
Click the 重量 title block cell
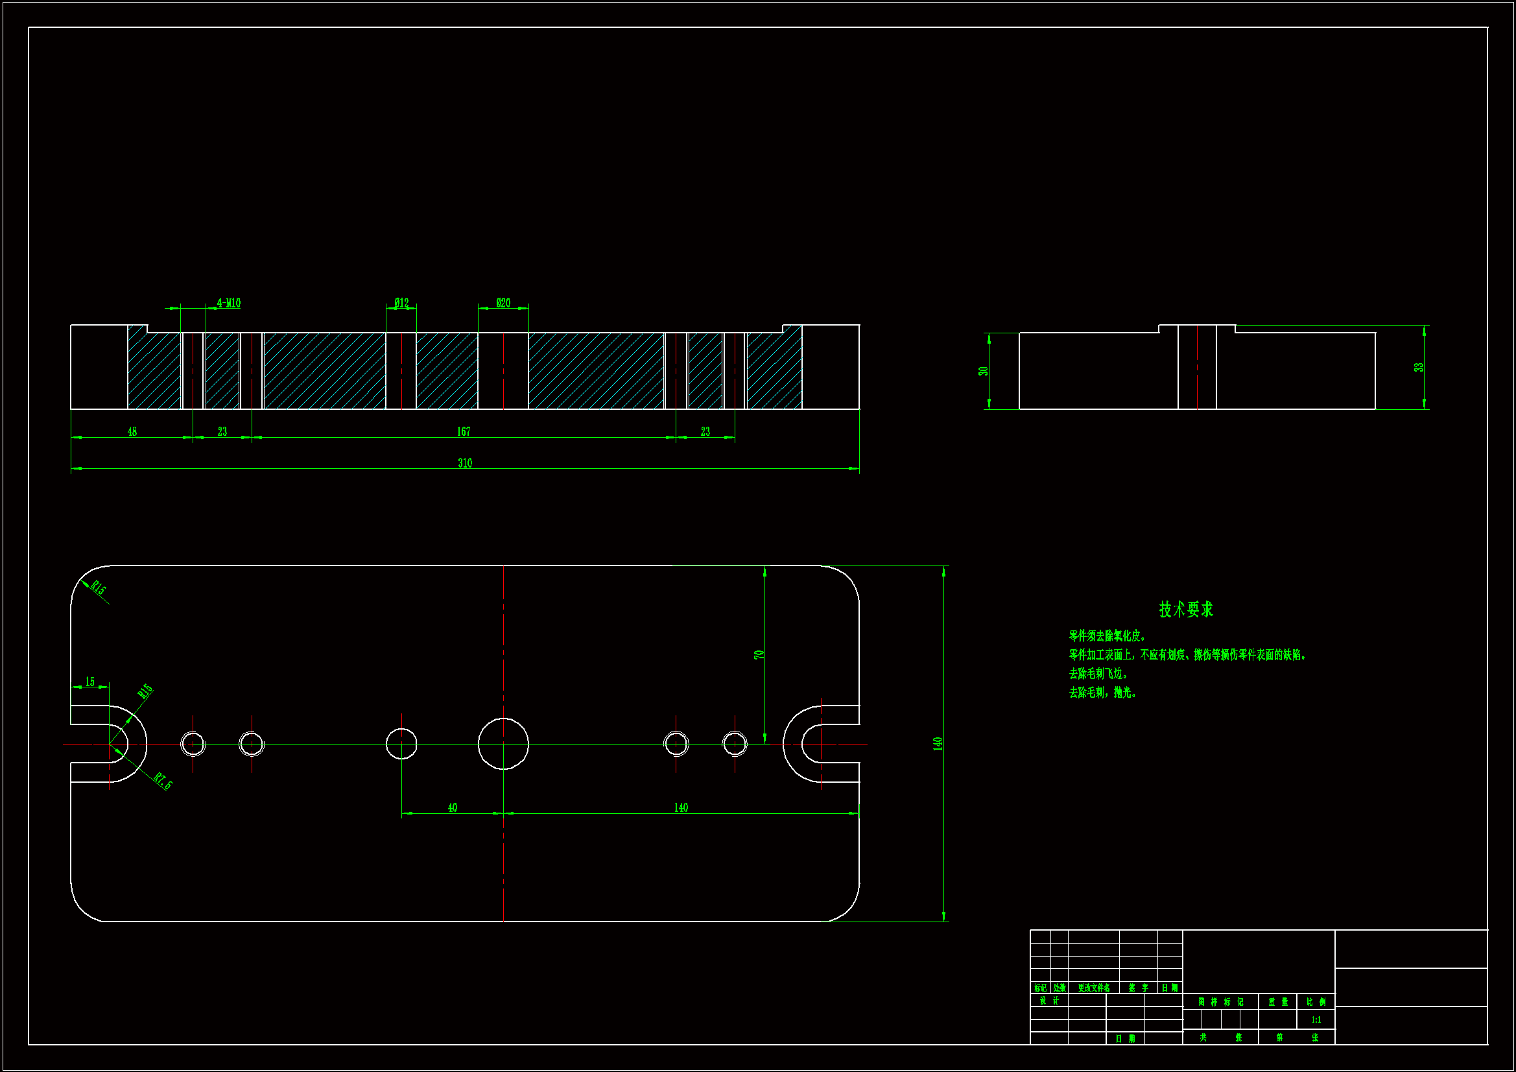(1277, 1002)
